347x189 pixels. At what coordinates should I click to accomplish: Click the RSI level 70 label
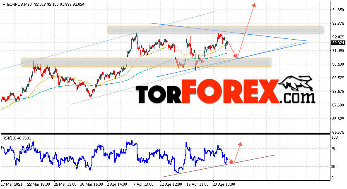point(333,149)
